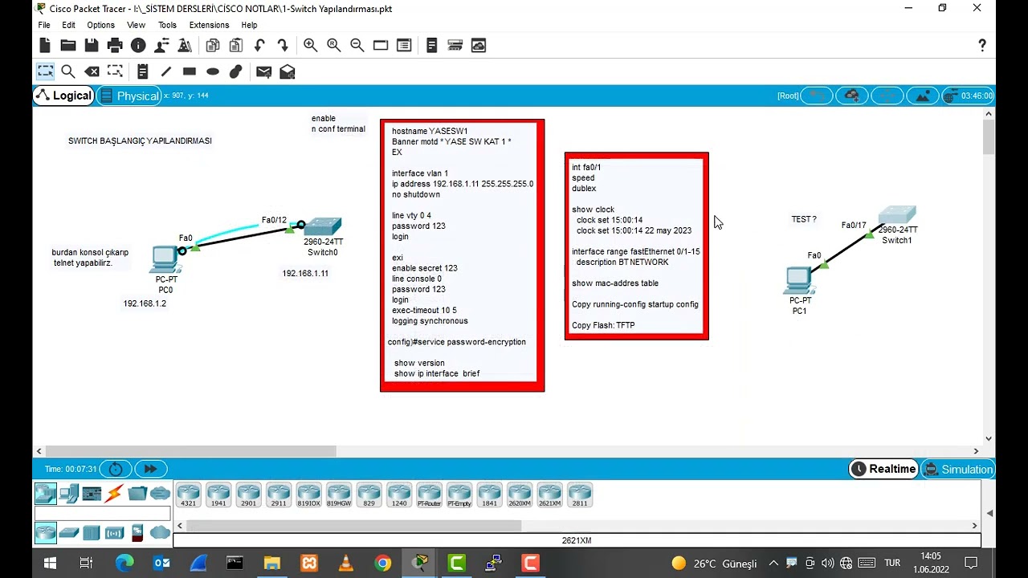Pick the 2911 router model
1028x578 pixels.
pyautogui.click(x=279, y=495)
